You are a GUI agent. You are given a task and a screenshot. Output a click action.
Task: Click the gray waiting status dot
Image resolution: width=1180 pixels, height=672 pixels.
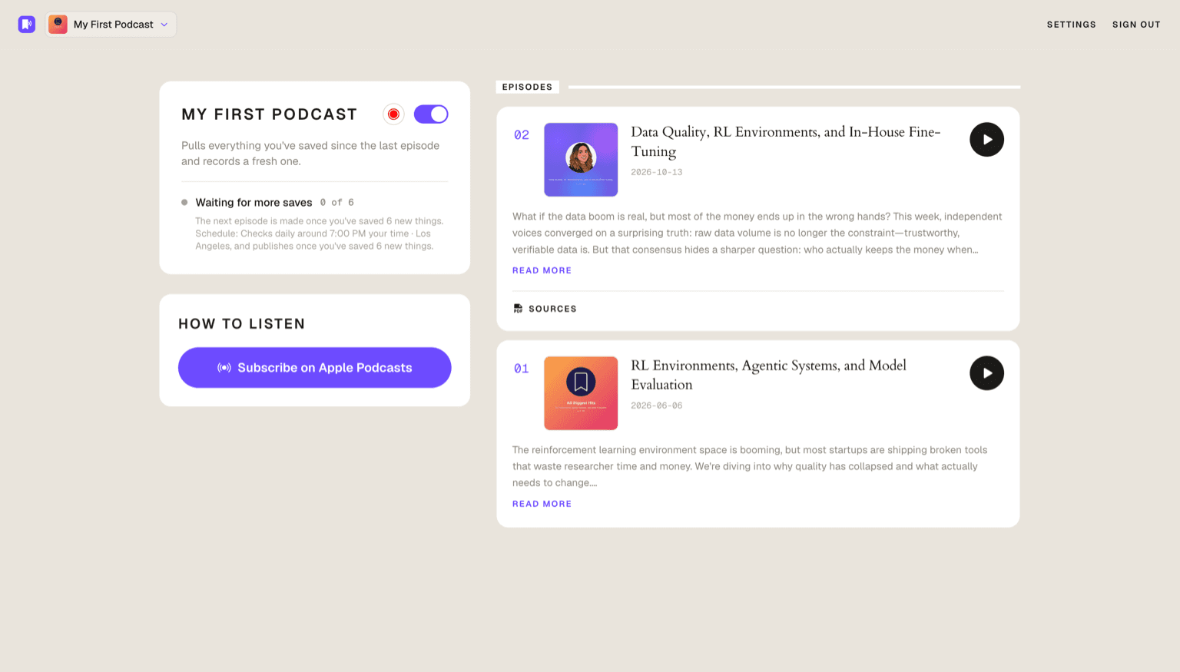pos(184,203)
